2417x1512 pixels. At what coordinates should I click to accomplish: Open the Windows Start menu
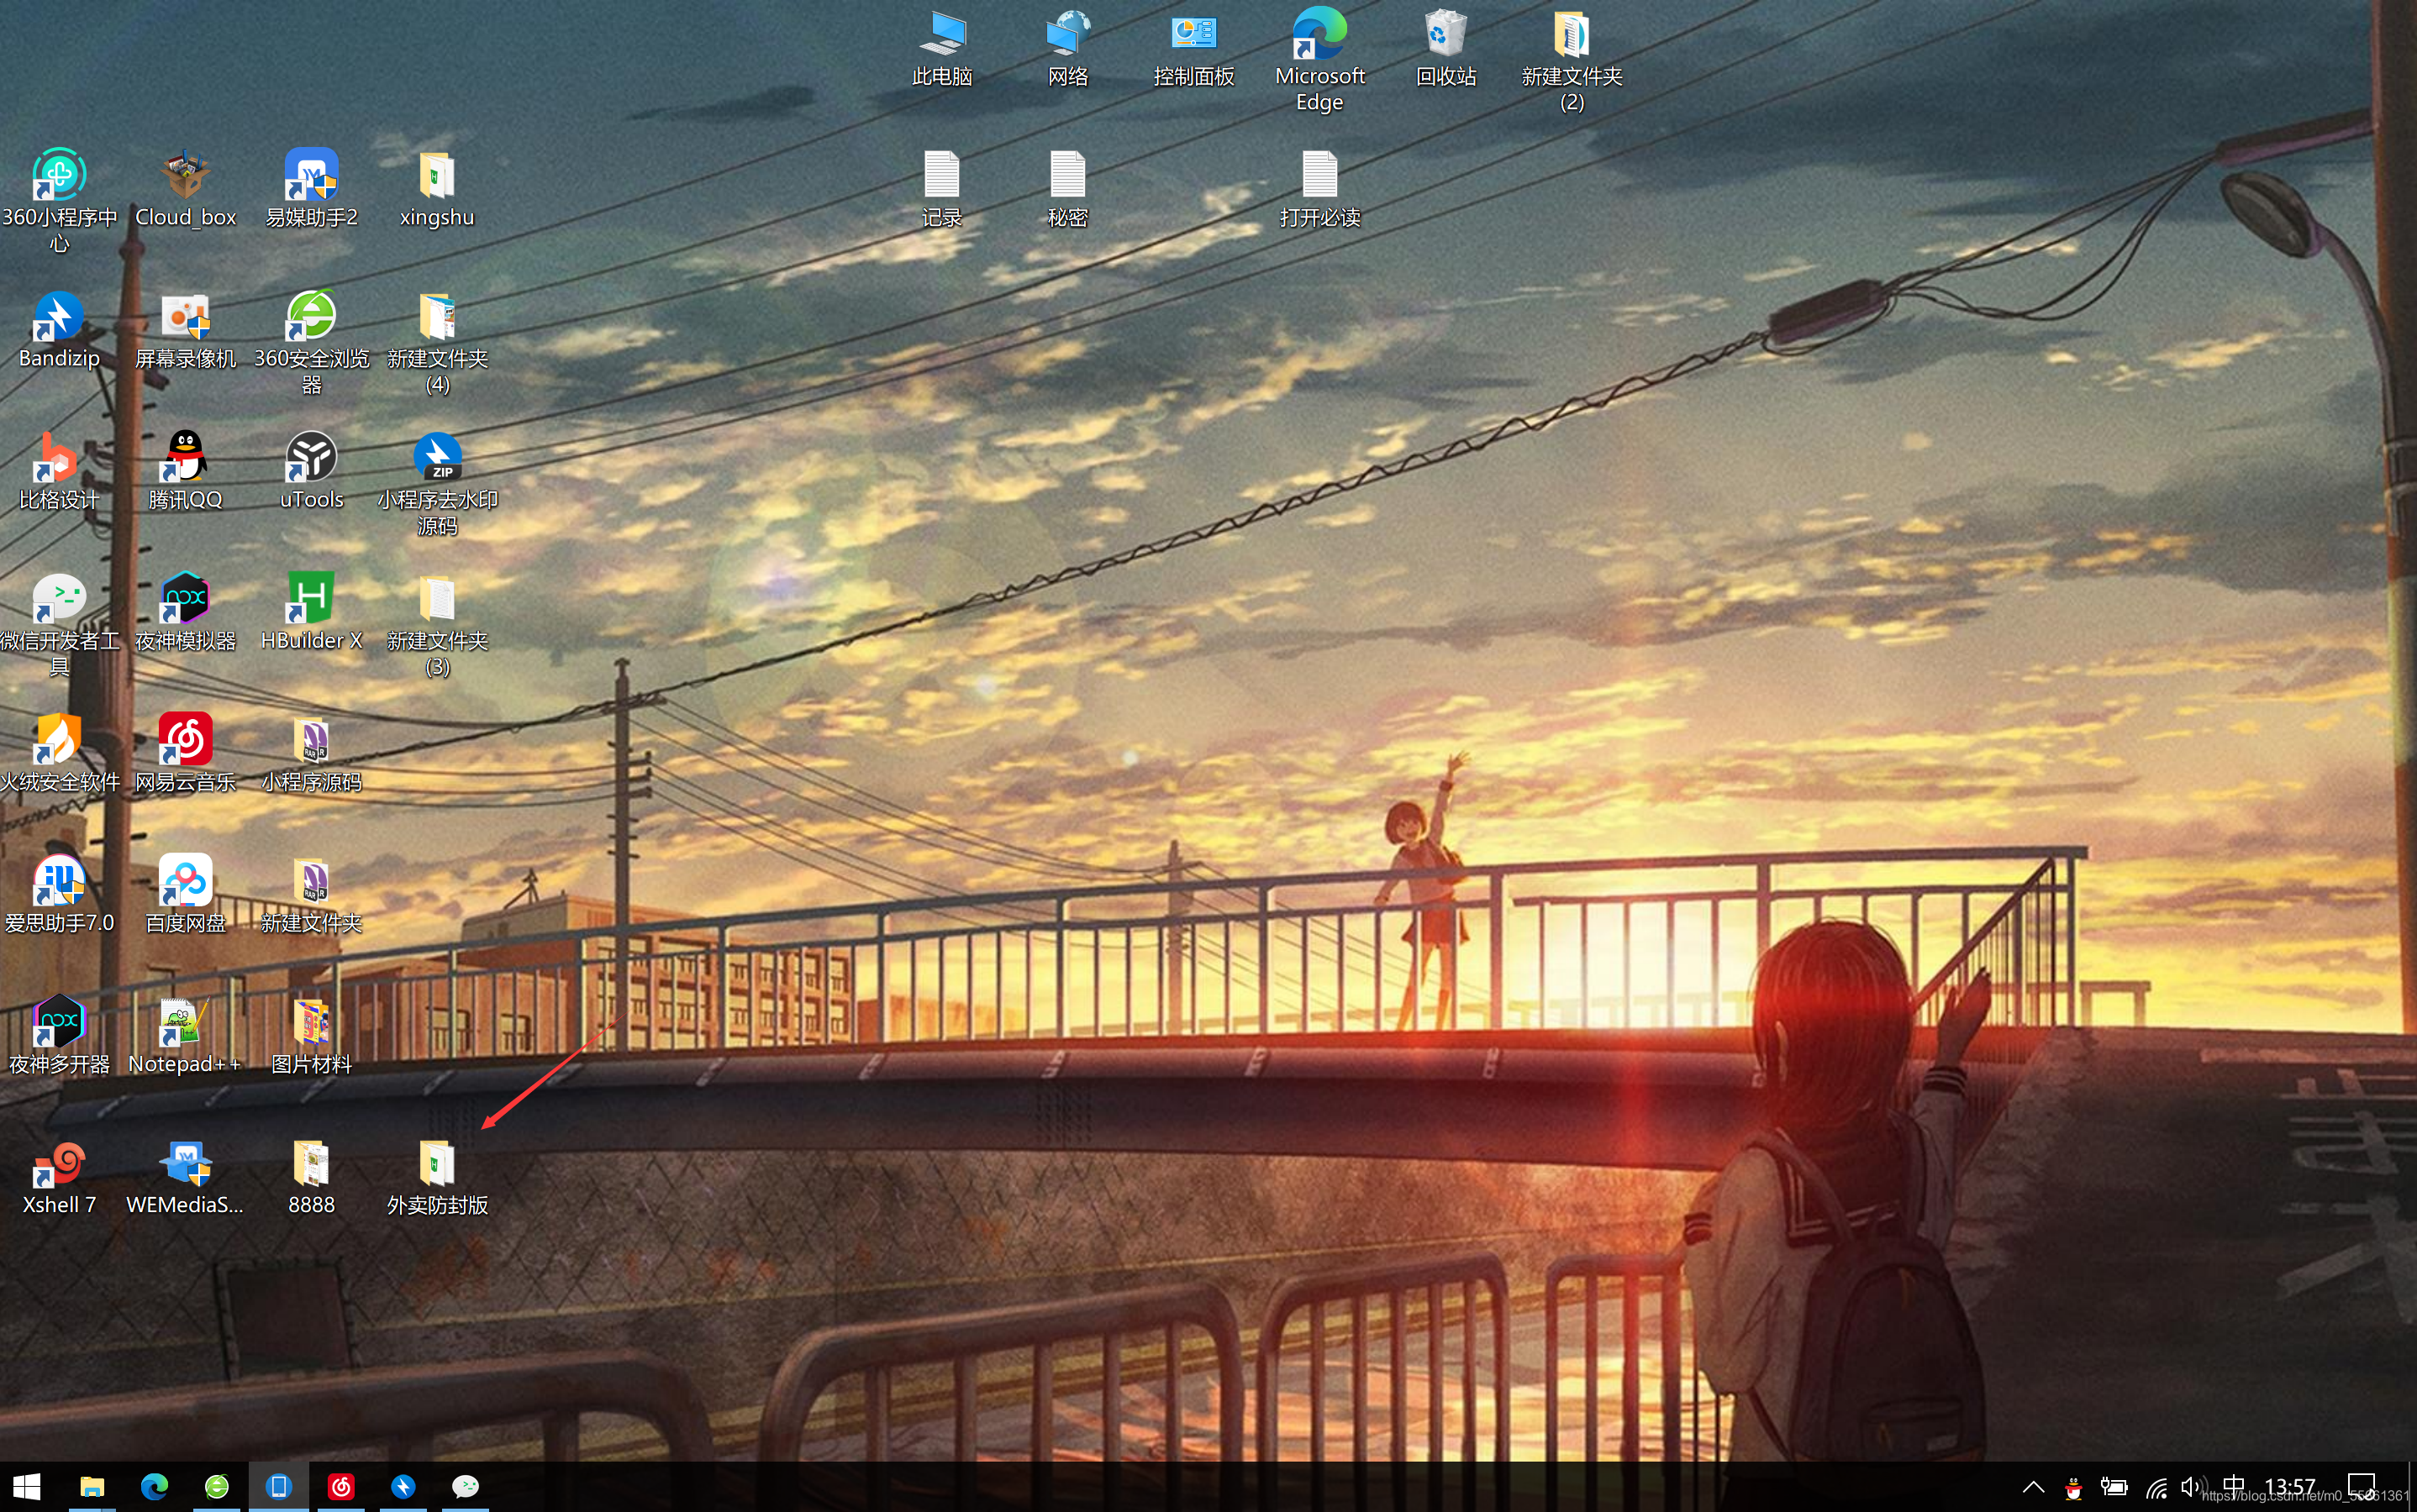[x=27, y=1487]
